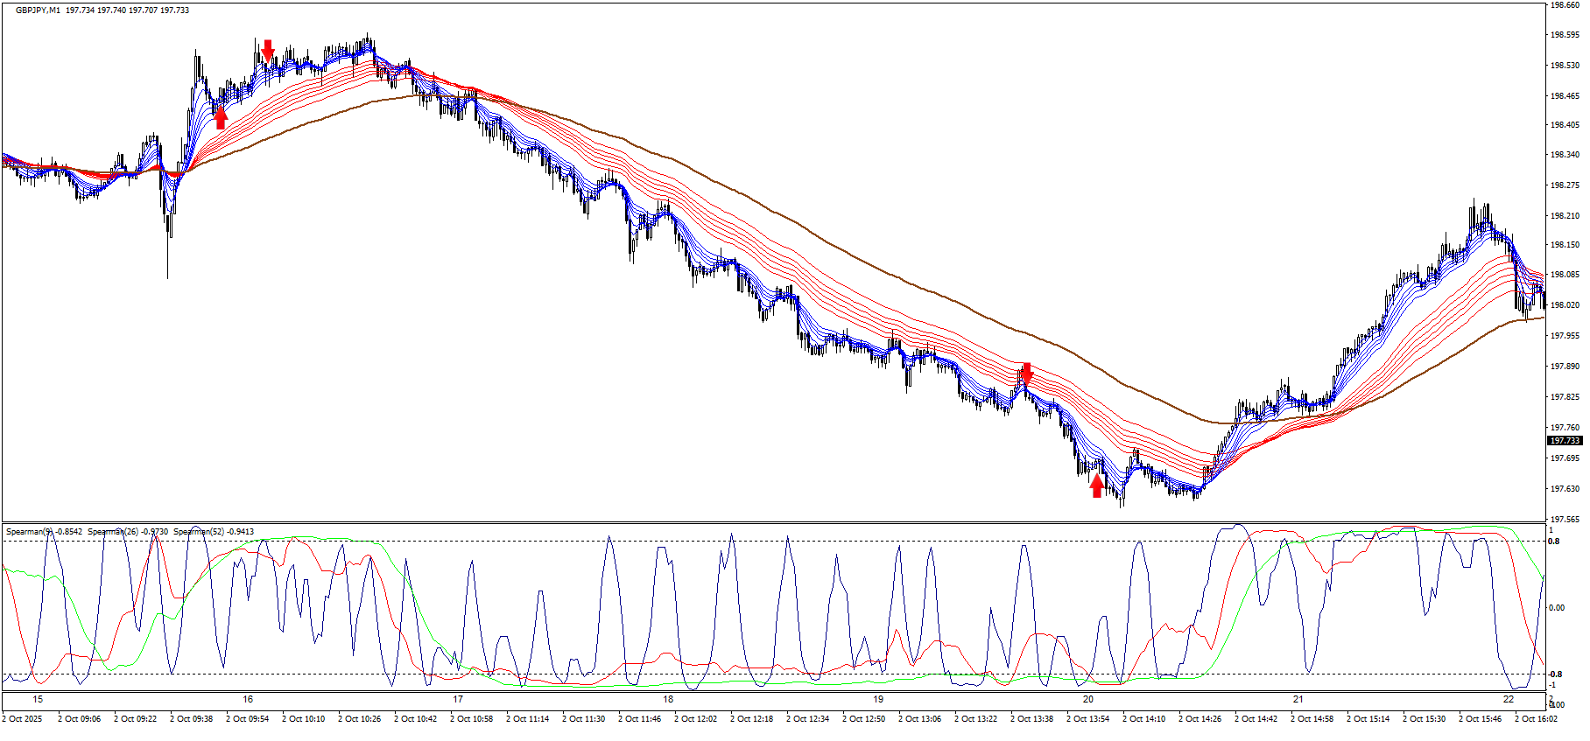Click the red up arrow near 13:54
This screenshot has height=741, width=1590.
click(1097, 486)
